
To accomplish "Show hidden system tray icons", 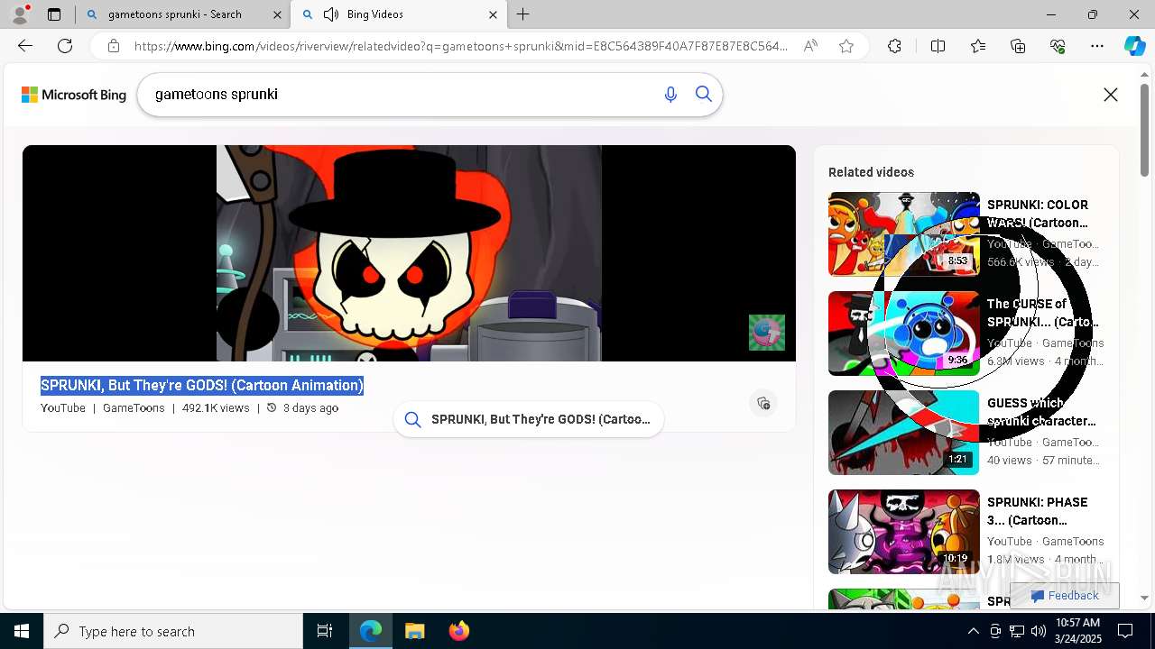I will [973, 631].
